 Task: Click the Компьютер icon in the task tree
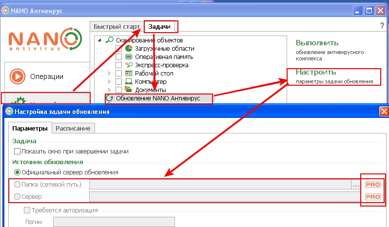(129, 82)
